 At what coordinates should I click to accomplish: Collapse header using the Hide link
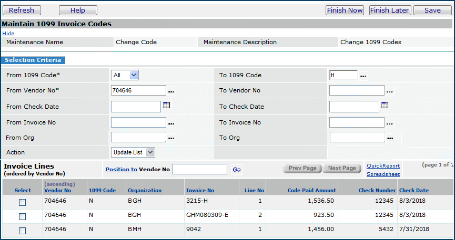point(8,33)
